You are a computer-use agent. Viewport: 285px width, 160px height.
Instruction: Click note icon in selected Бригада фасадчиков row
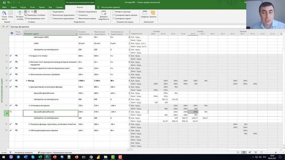[x=11, y=112]
